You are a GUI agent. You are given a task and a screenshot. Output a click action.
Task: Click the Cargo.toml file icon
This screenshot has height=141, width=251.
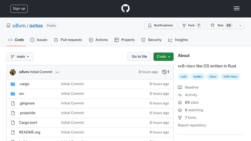pyautogui.click(x=13, y=123)
